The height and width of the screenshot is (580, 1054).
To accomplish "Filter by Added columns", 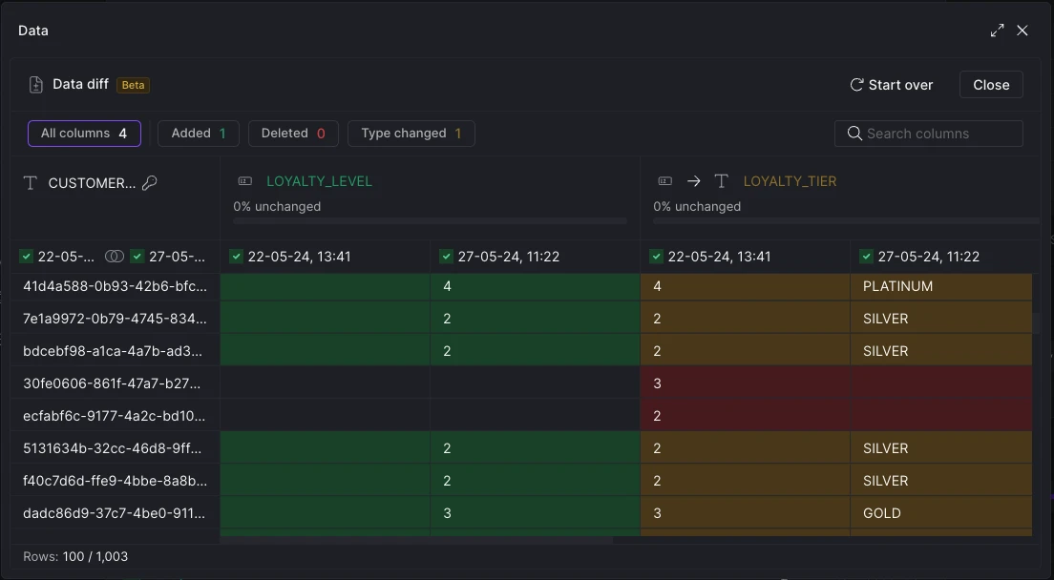I will [199, 133].
